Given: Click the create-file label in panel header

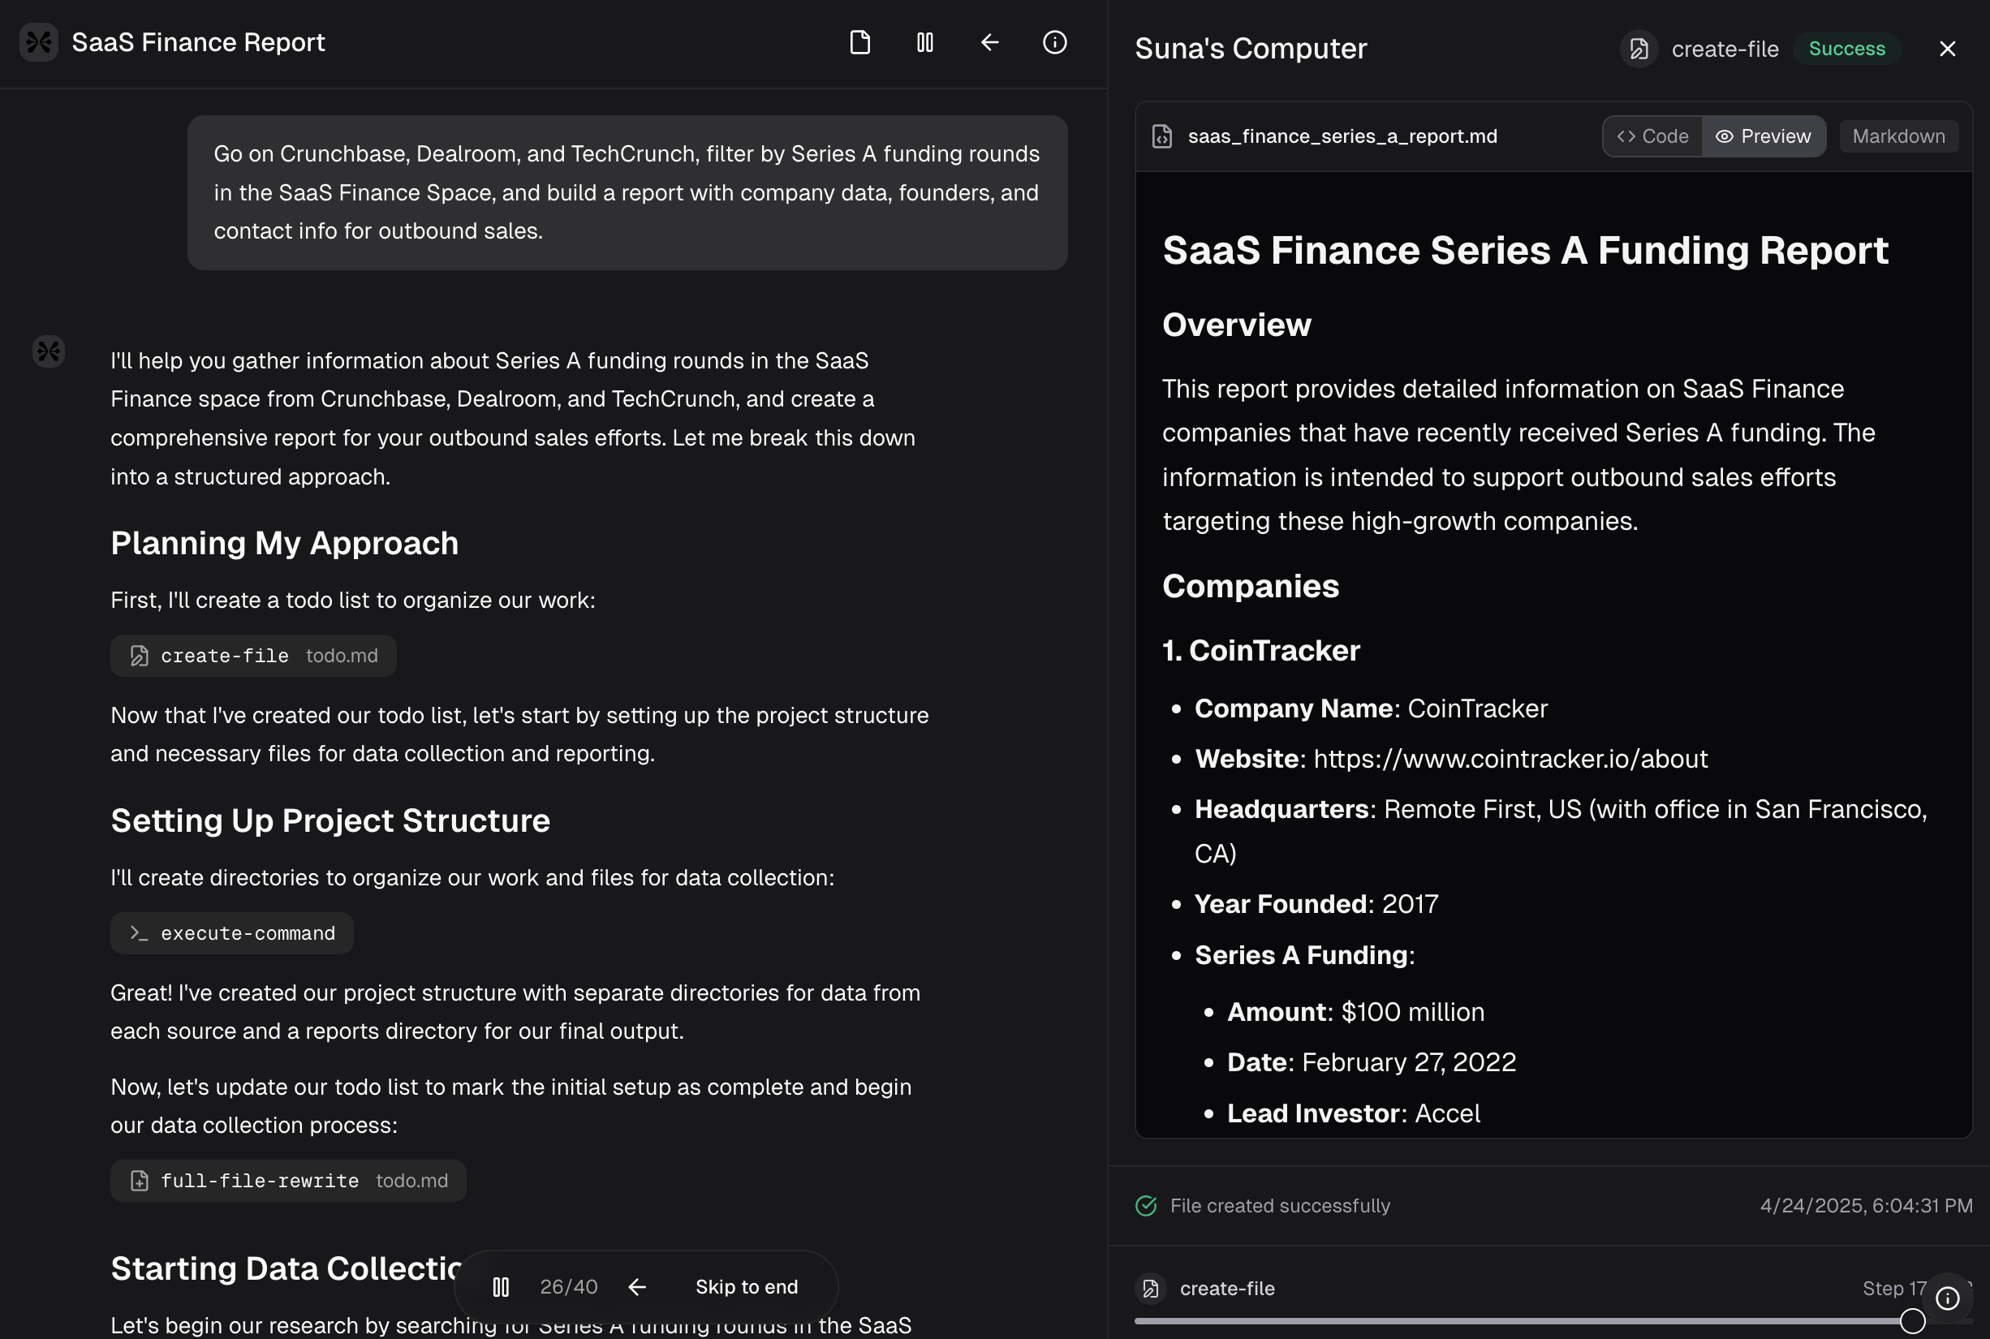Looking at the screenshot, I should pos(1725,49).
